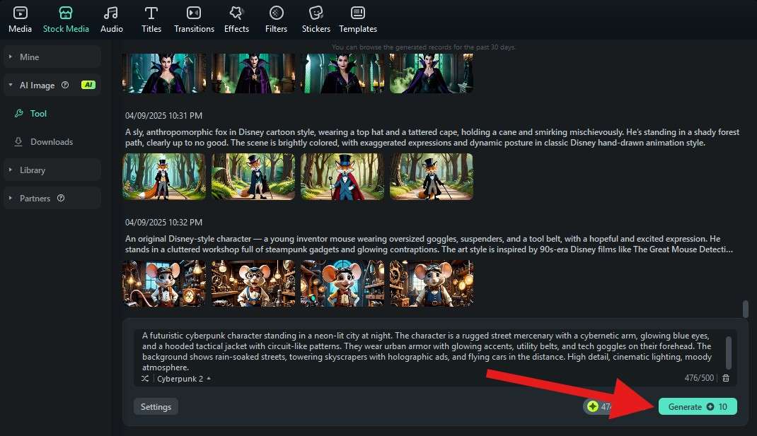Click the shuffle random prompt icon

(145, 379)
